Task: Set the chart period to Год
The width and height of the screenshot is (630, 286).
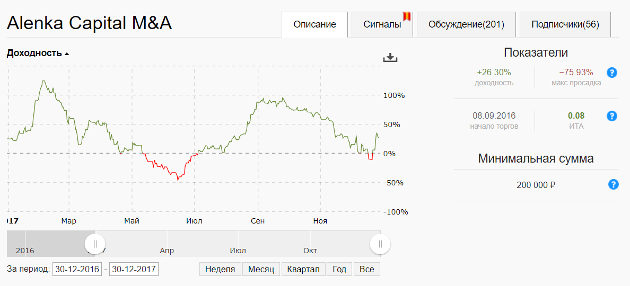Action: pyautogui.click(x=339, y=269)
